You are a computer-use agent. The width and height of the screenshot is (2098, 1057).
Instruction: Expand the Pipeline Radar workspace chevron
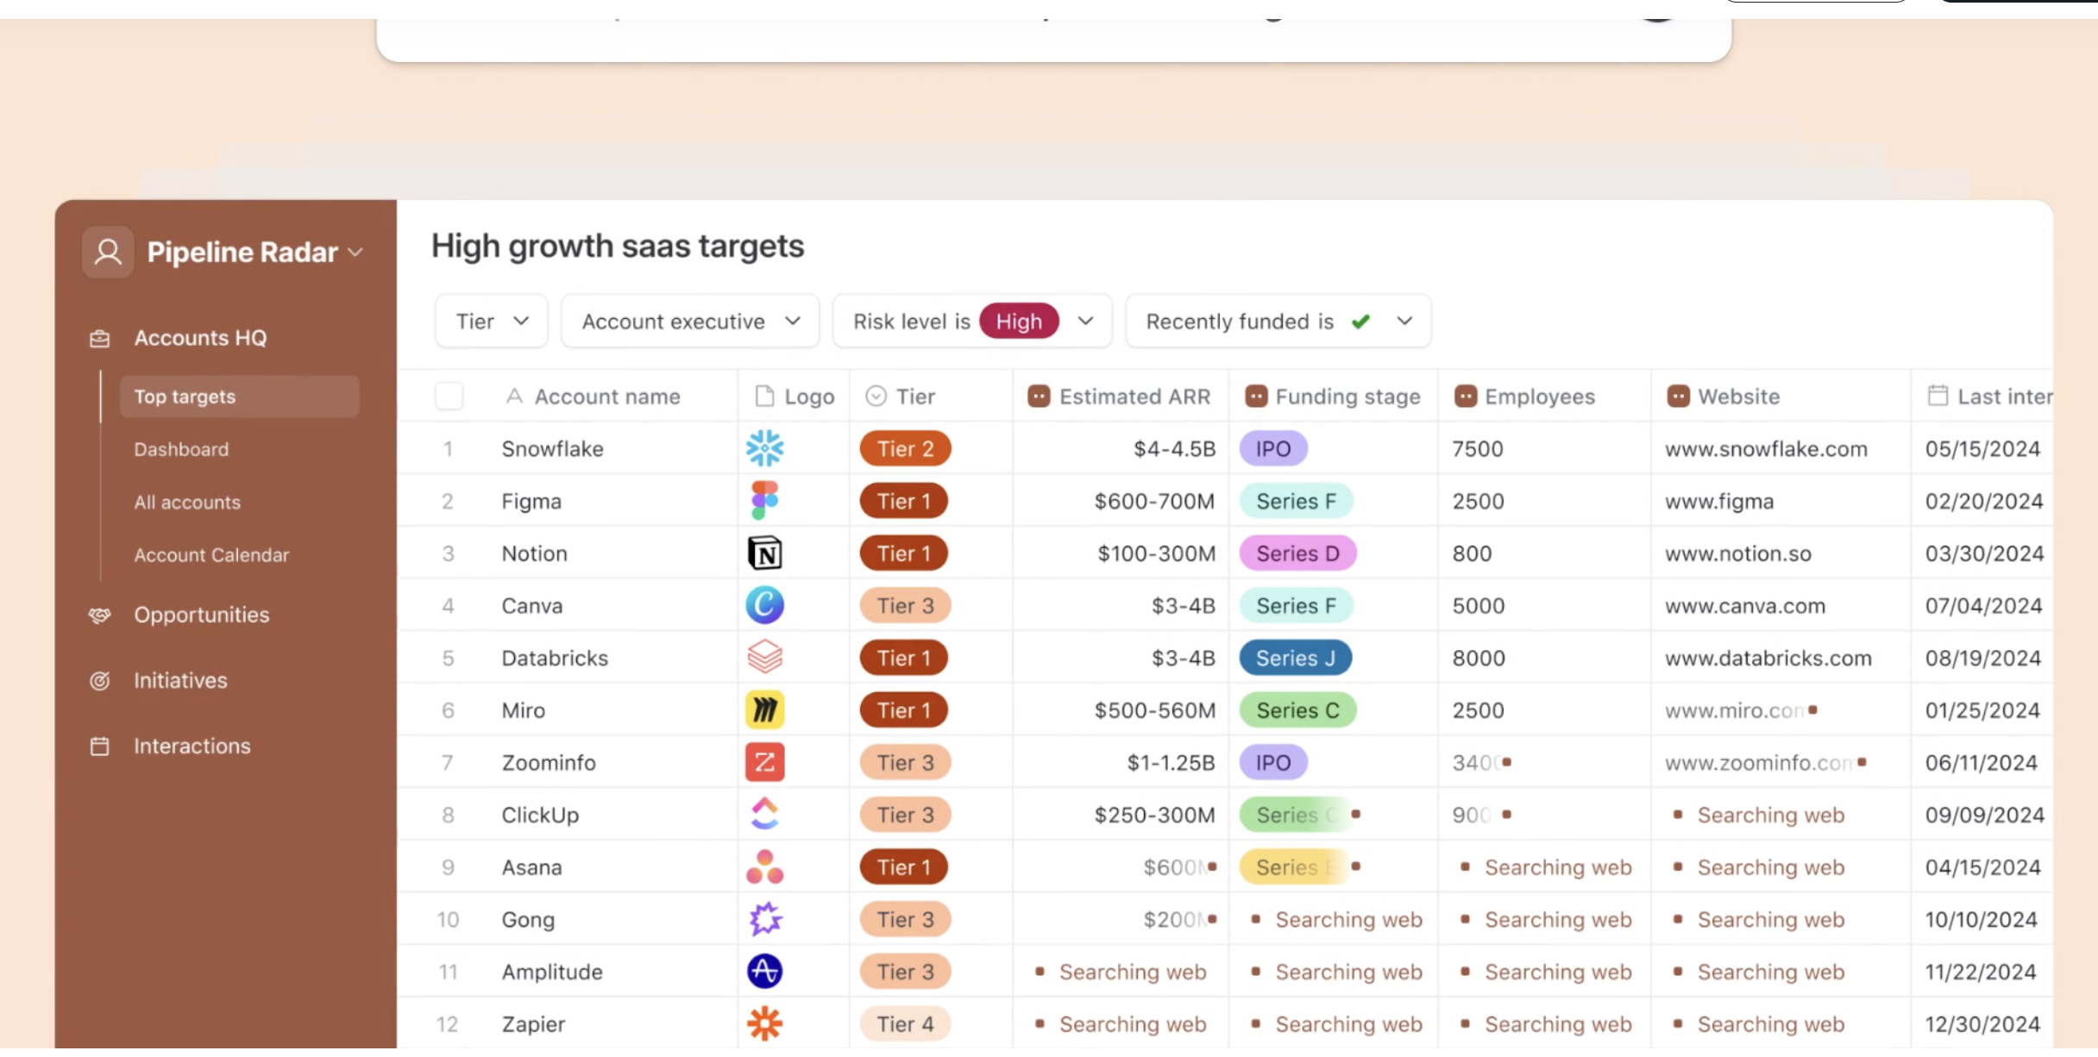355,253
